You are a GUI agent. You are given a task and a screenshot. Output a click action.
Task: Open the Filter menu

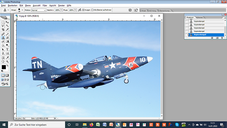click(x=45, y=5)
